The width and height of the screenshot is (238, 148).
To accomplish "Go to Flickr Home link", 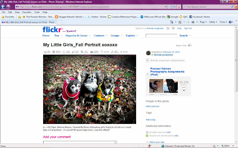I will click(46, 36).
